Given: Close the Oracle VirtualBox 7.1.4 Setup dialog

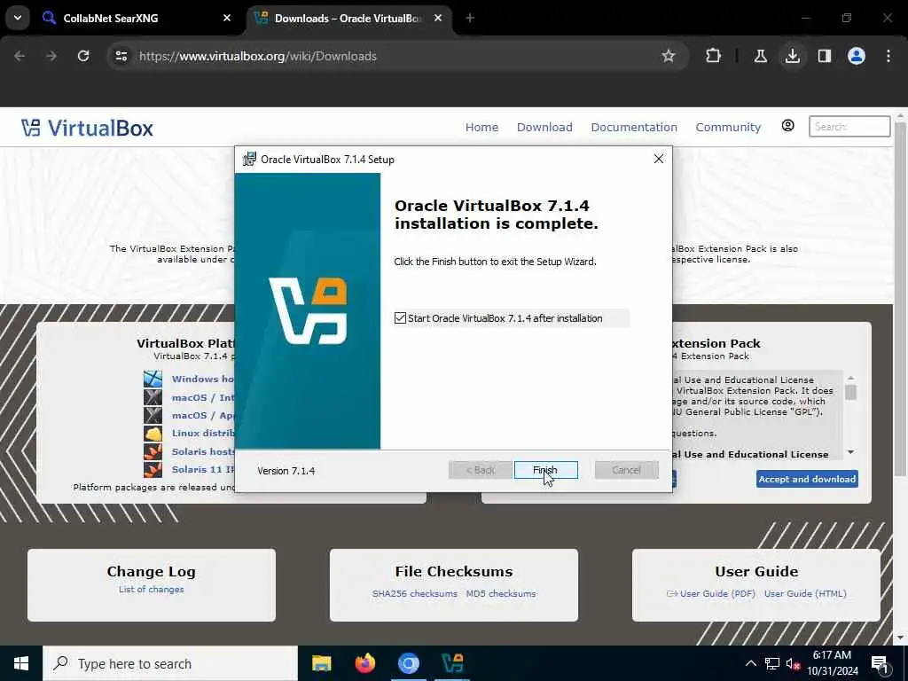Looking at the screenshot, I should pyautogui.click(x=659, y=159).
